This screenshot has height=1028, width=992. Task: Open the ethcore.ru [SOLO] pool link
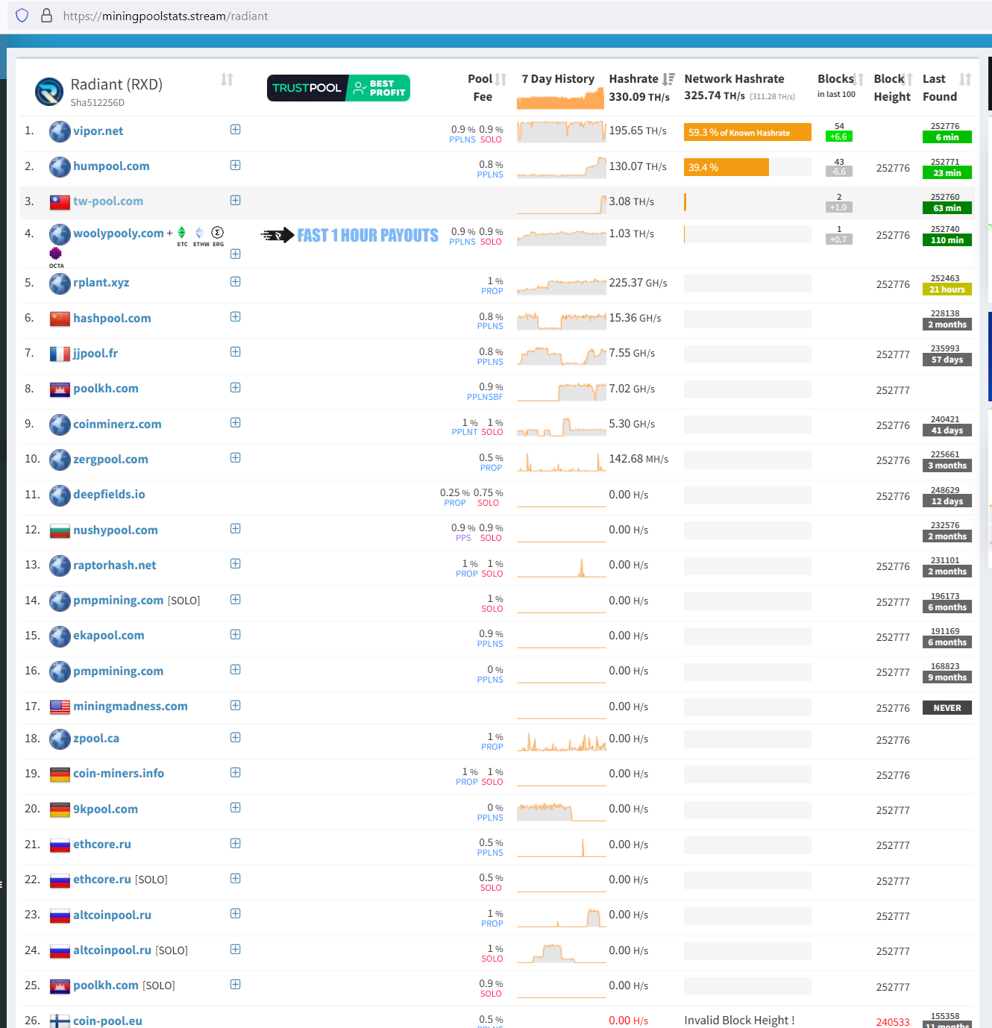tap(120, 880)
